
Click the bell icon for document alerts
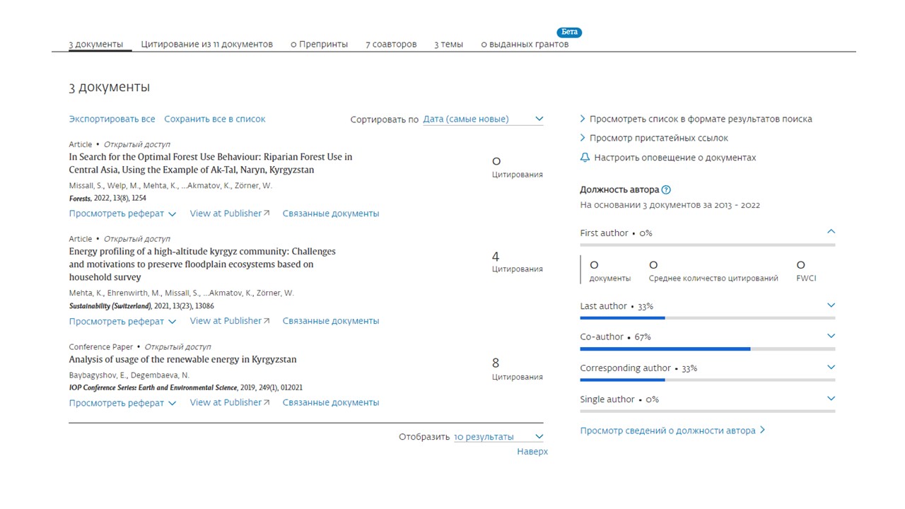(585, 158)
